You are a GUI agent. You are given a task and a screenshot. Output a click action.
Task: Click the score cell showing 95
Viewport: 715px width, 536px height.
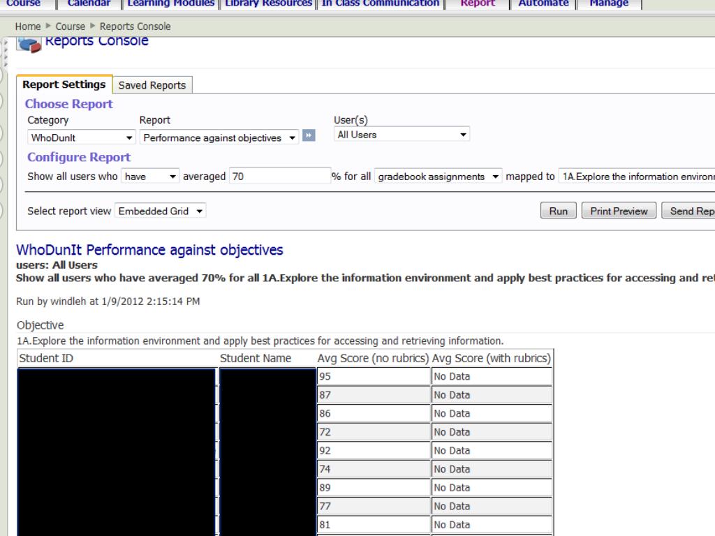pyautogui.click(x=374, y=376)
